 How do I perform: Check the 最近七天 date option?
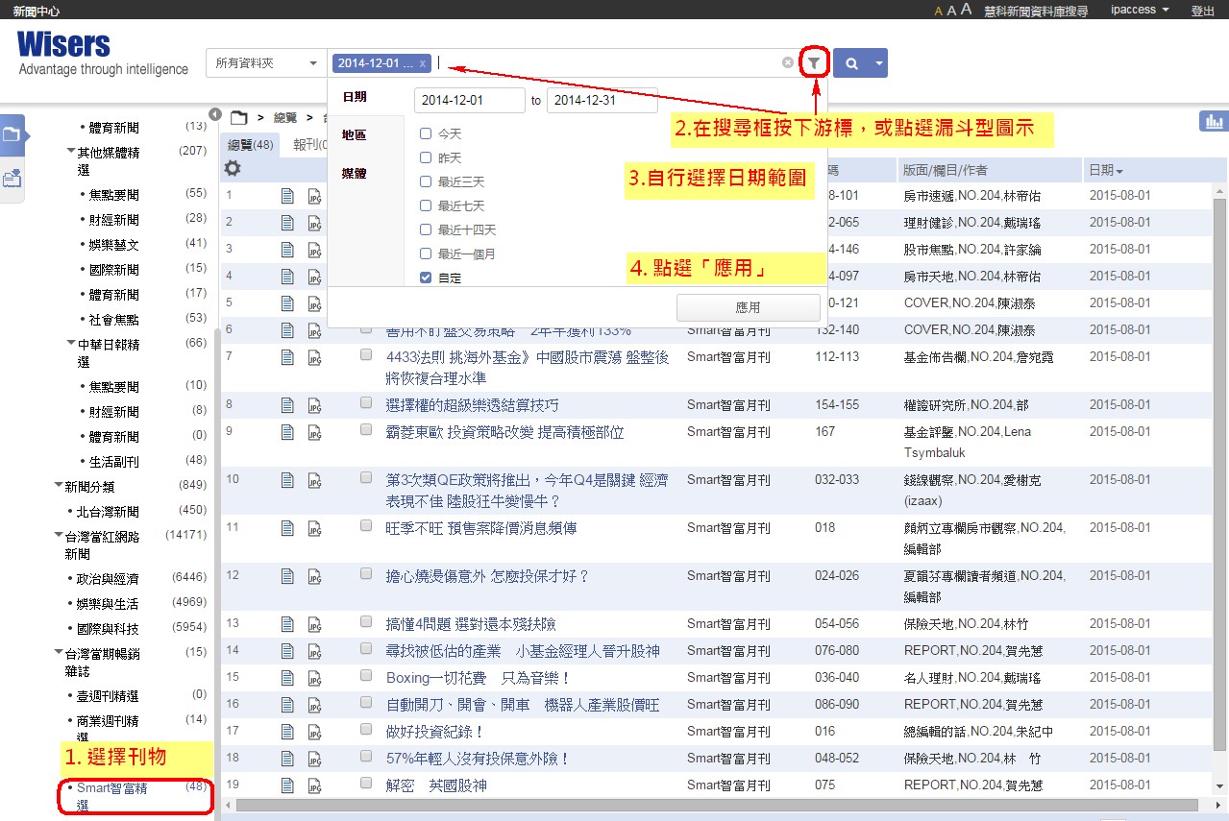[426, 205]
